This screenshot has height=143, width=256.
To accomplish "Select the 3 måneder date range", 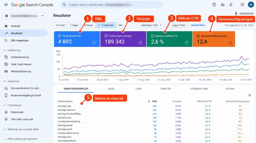I will pyautogui.click(x=106, y=25).
